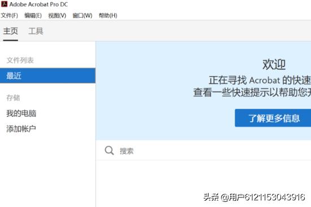Screen dimensions: 311x207
Task: Open the 帮助(H) menu
Action: pos(108,15)
